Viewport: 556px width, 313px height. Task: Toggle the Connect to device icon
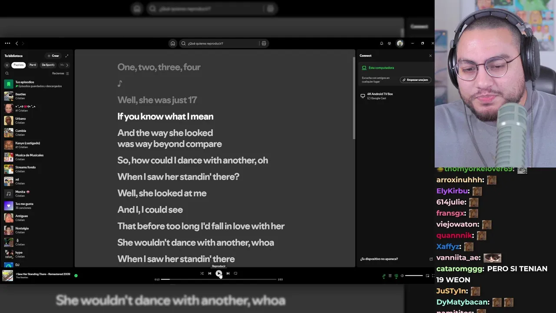396,276
